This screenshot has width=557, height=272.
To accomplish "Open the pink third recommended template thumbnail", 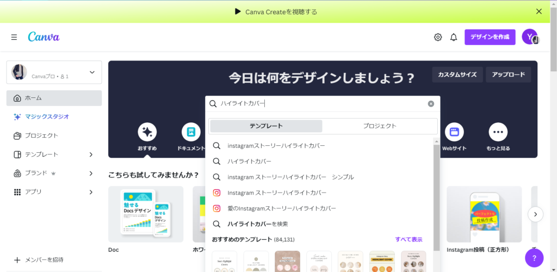I will 287,261.
